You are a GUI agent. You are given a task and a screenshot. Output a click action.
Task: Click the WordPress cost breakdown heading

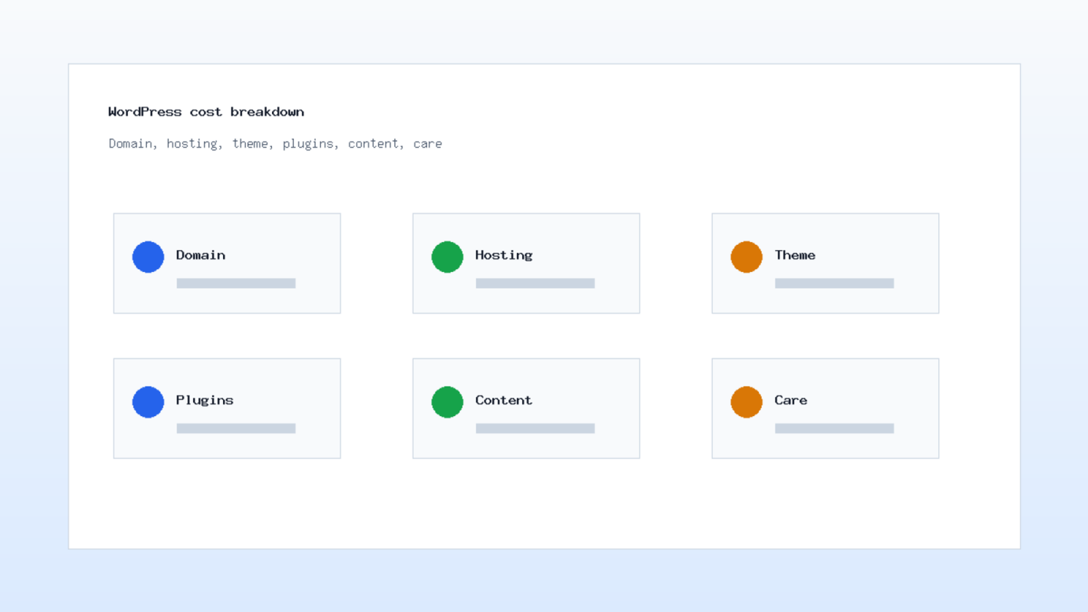(x=206, y=112)
